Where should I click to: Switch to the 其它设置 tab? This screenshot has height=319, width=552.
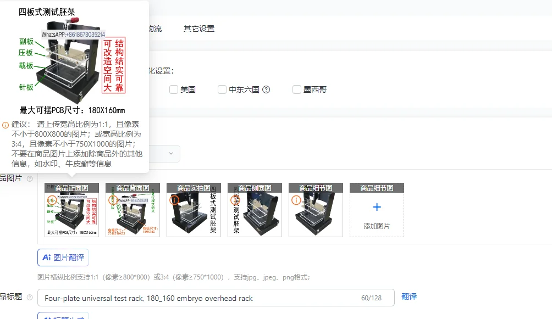[x=199, y=29]
